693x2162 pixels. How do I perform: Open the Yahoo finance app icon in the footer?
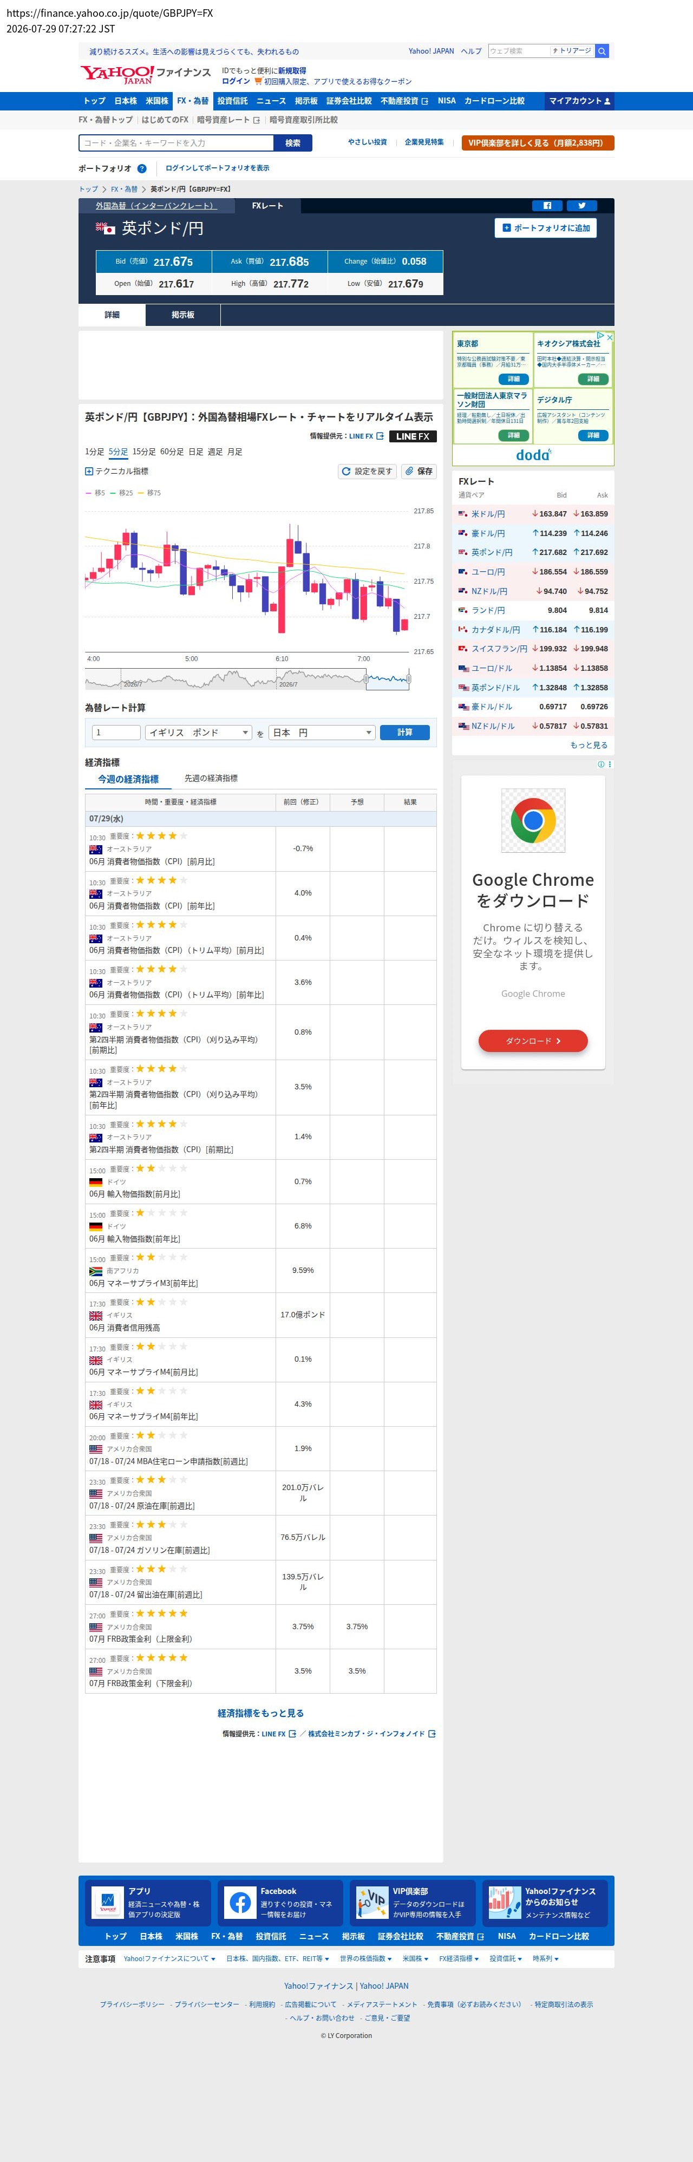(107, 1903)
